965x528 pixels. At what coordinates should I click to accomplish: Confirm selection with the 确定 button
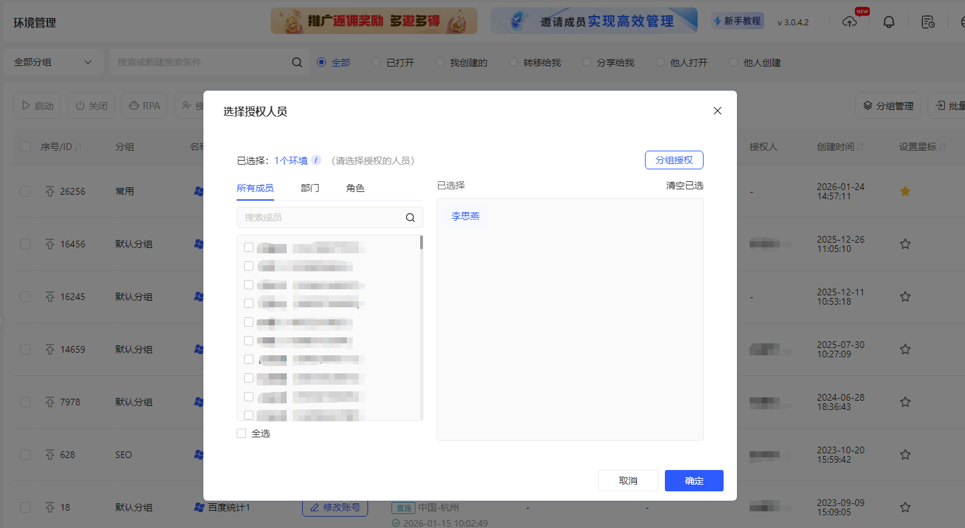point(694,480)
